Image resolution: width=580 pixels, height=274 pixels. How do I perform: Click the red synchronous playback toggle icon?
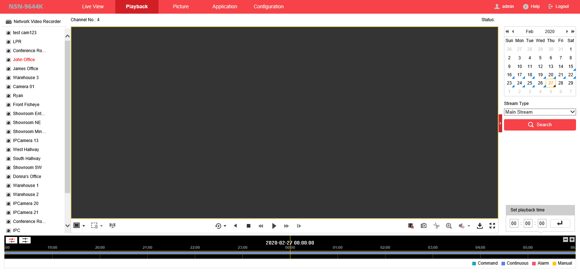(x=12, y=240)
